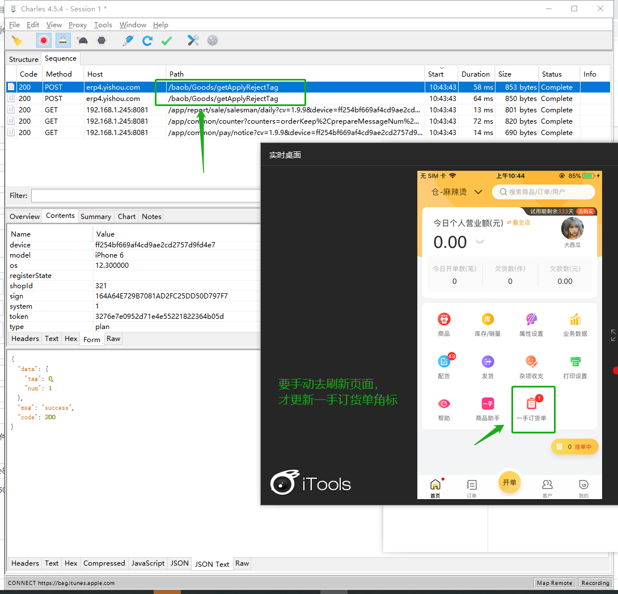Image resolution: width=618 pixels, height=594 pixels.
Task: Open the View menu
Action: coord(54,25)
